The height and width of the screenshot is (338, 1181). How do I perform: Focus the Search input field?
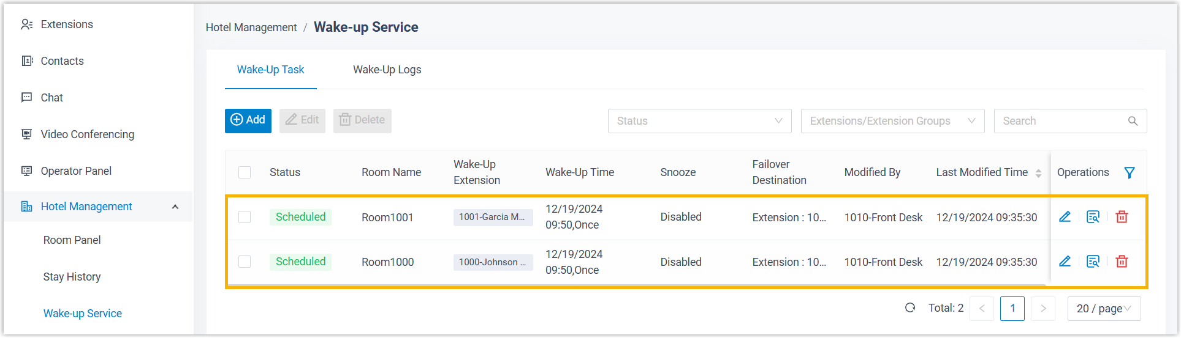coord(1060,121)
